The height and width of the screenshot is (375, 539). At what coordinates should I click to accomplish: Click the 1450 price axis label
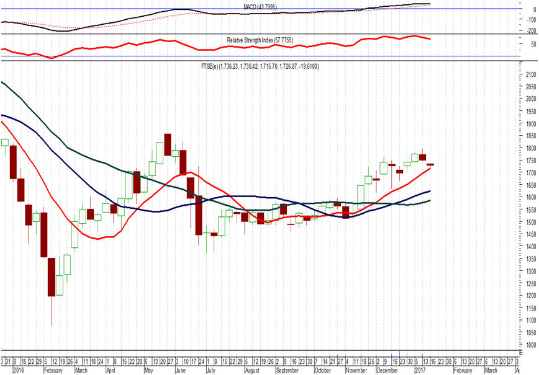(x=531, y=235)
